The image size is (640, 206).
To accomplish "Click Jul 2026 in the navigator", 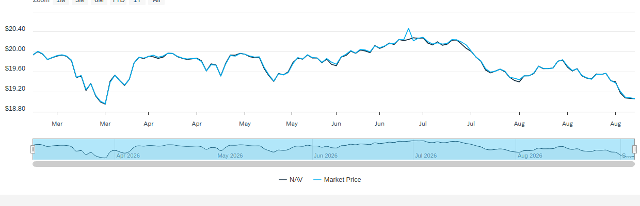I will click(x=426, y=156).
